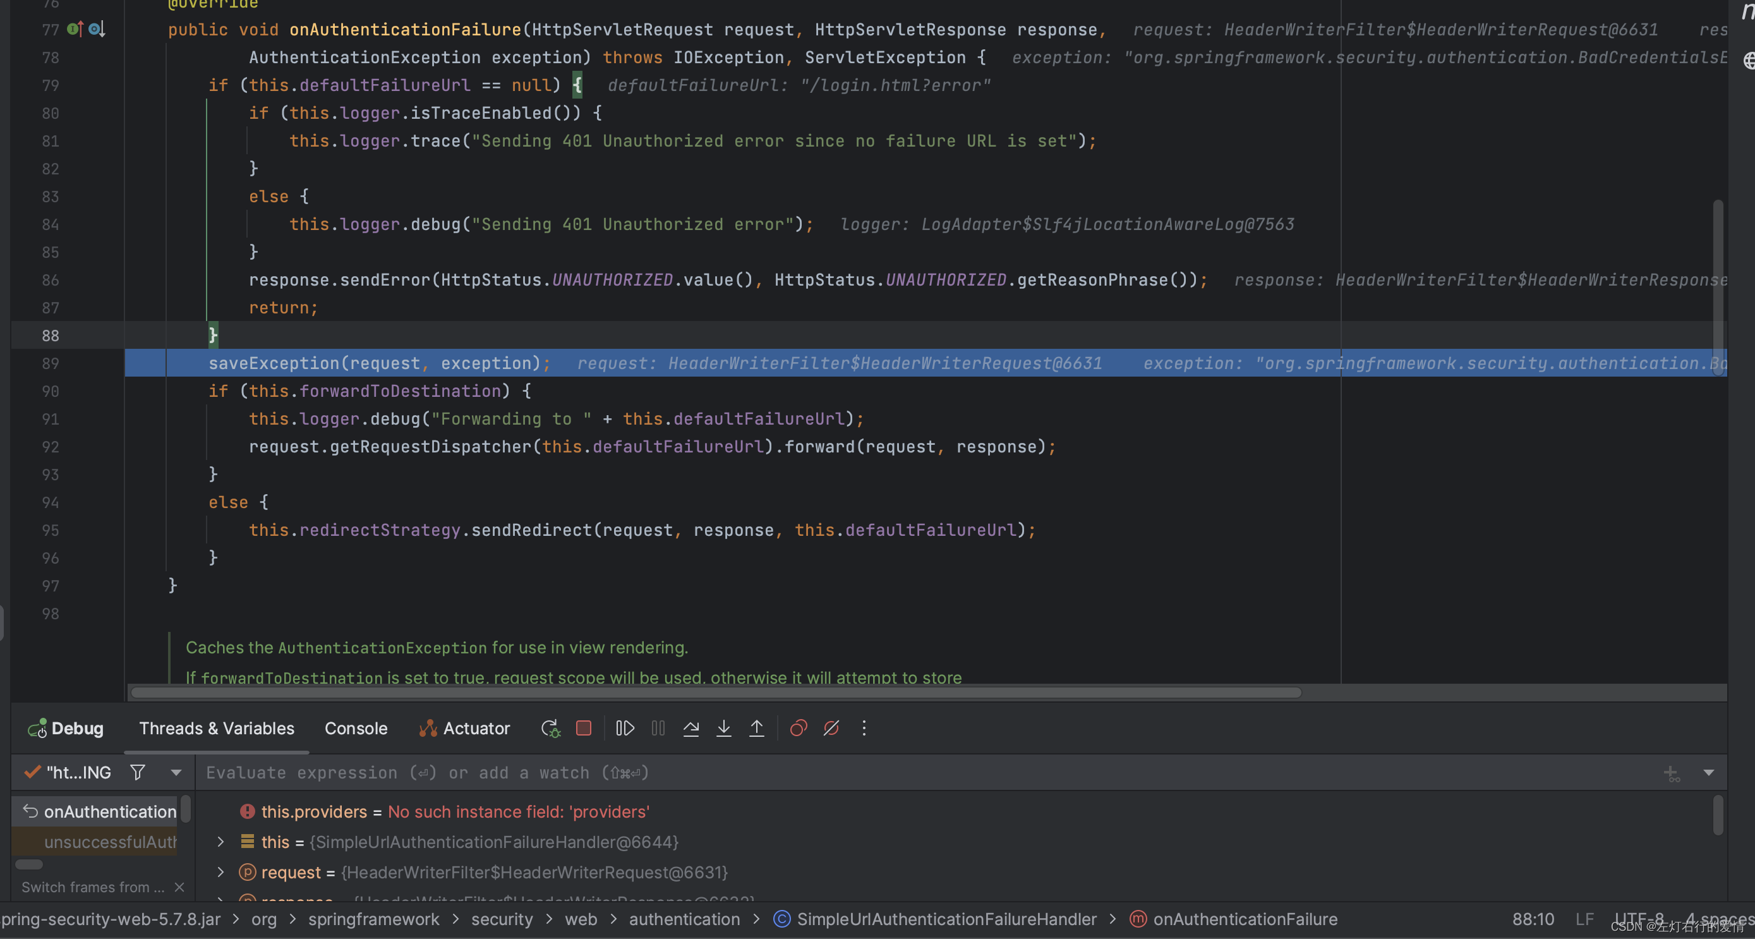
Task: Step into the method call
Action: pos(723,729)
